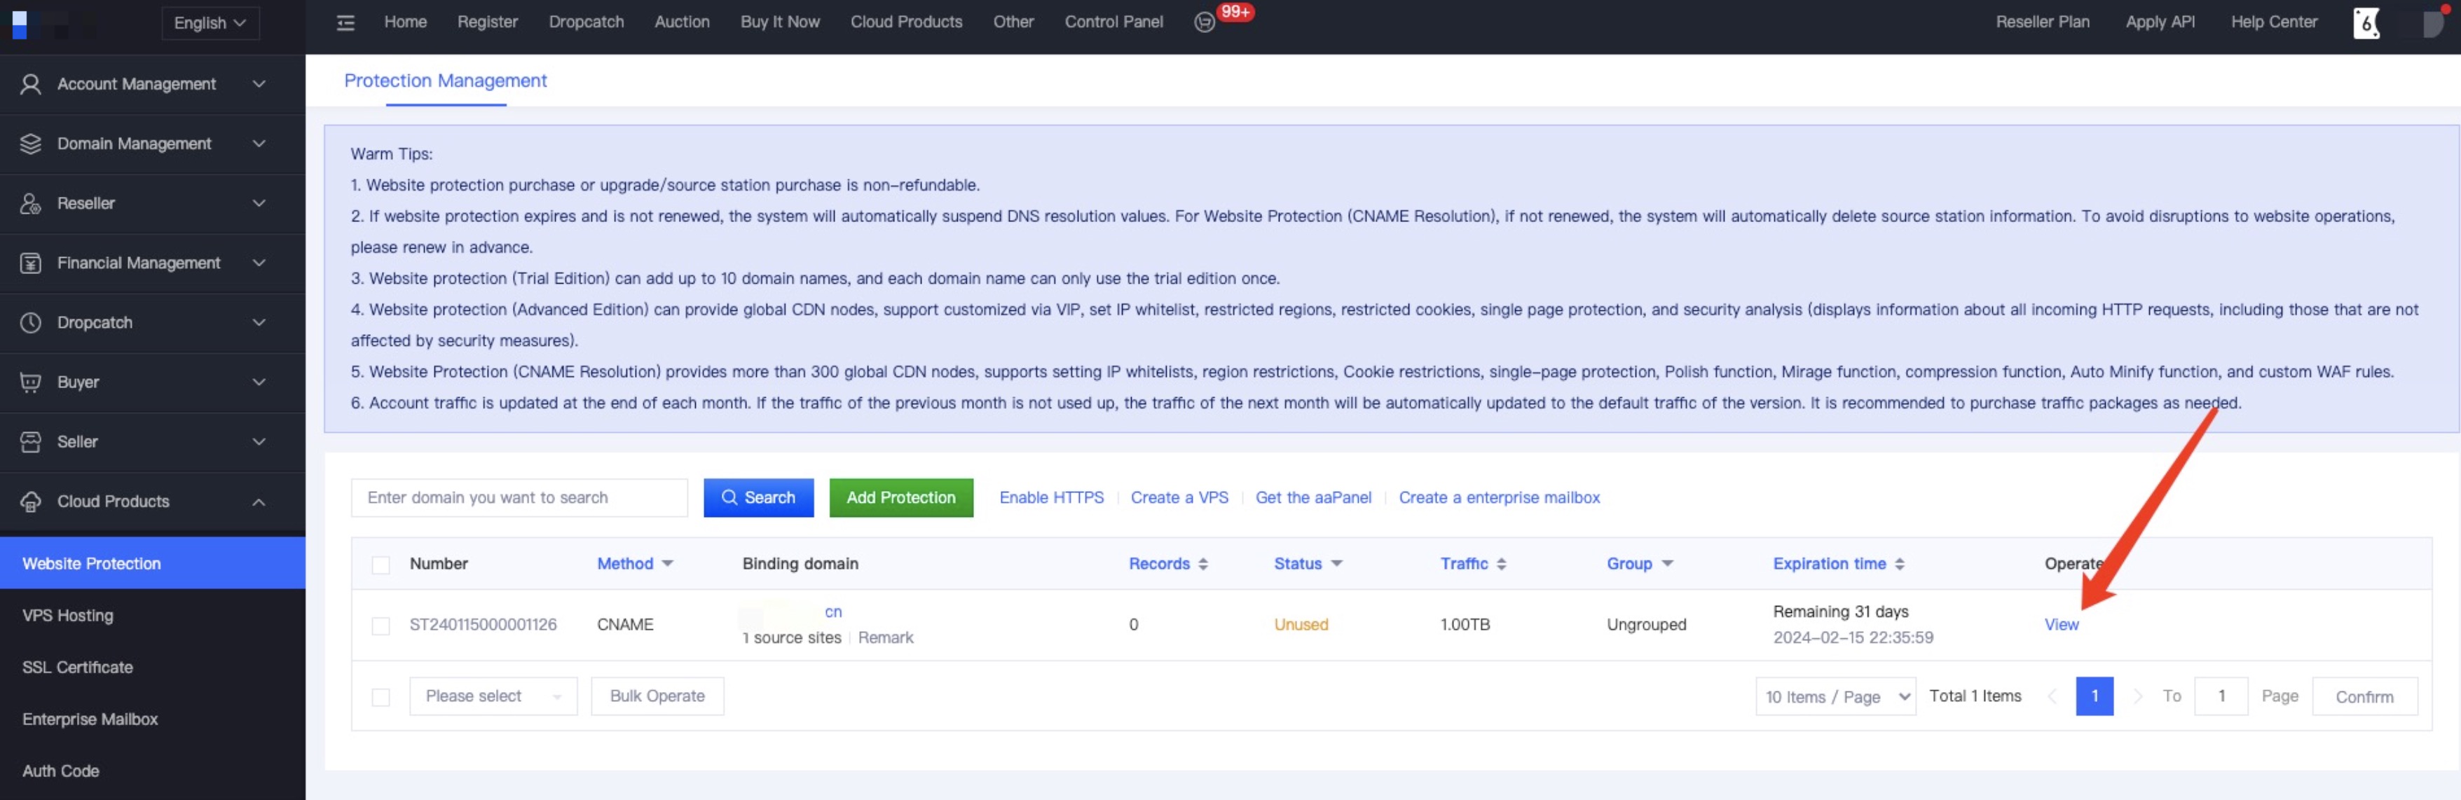The width and height of the screenshot is (2461, 800).
Task: Sort by Traffic column arrows
Action: point(1501,564)
